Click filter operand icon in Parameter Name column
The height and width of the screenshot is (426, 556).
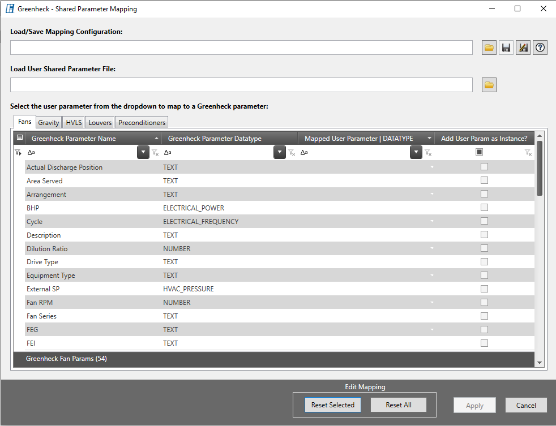pos(31,152)
